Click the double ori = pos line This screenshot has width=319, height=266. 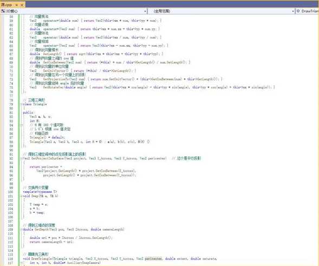tap(71, 238)
